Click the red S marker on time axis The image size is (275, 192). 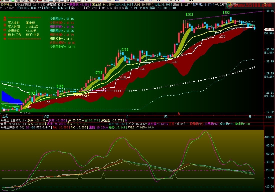pos(179,114)
